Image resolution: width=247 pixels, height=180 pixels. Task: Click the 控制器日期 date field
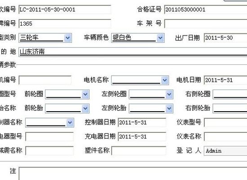pos(142,122)
